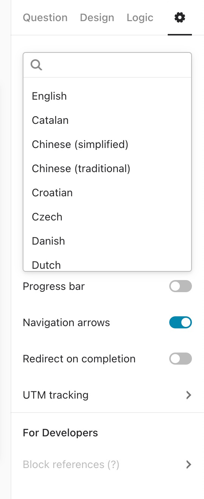Expand Block references with its chevron
Screen dimensions: 204x499
pyautogui.click(x=189, y=465)
